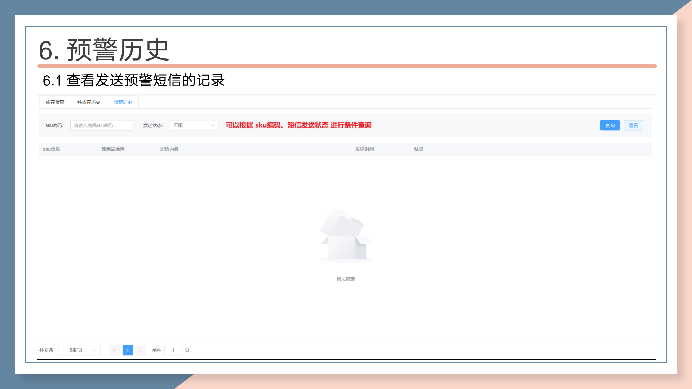Focus the sku编码 input field
This screenshot has height=389, width=692.
coord(101,125)
